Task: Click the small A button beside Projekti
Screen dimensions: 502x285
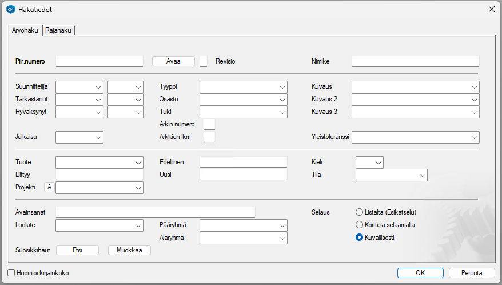Action: click(x=49, y=187)
